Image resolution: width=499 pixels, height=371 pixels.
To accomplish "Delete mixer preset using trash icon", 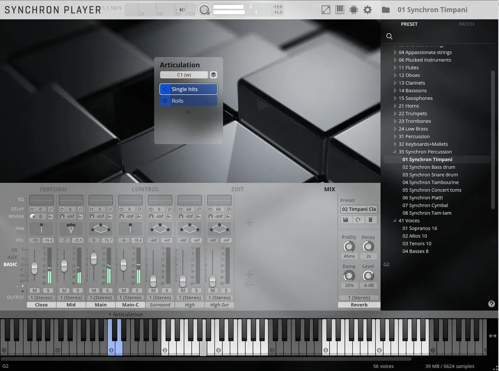I will tap(371, 220).
